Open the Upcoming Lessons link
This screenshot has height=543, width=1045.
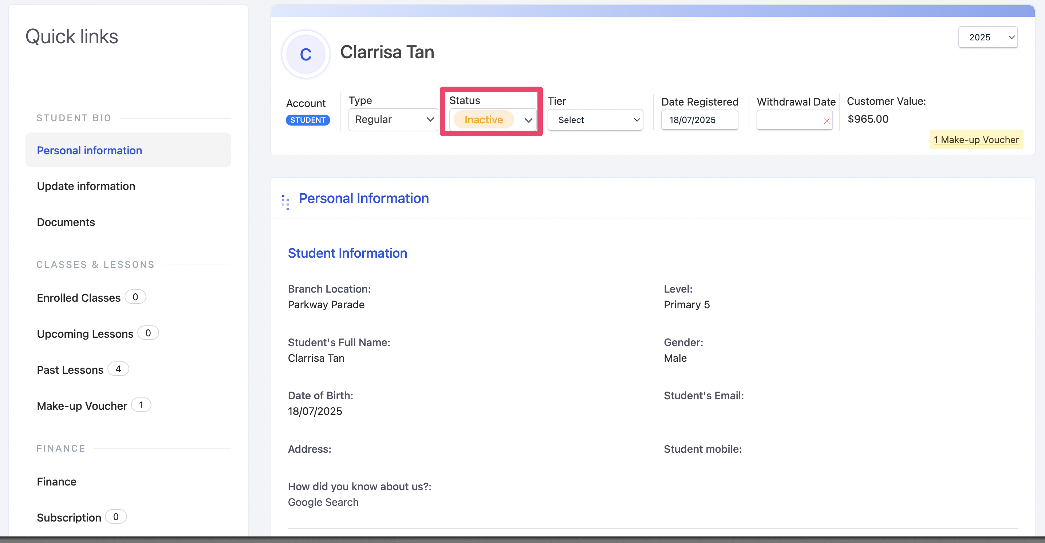85,334
